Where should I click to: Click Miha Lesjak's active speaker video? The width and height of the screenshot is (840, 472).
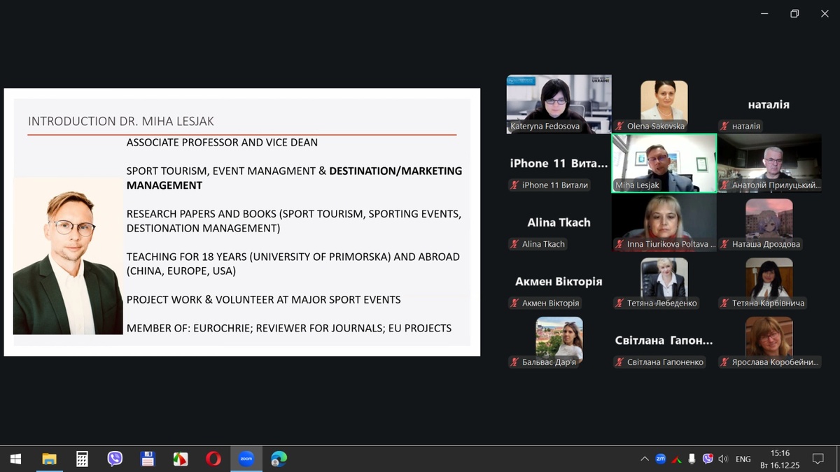(x=664, y=162)
